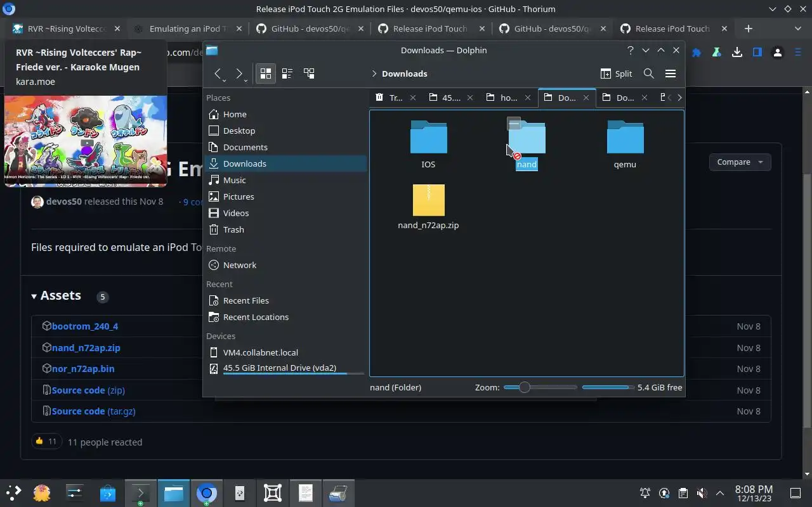Switch to 'Emulating an iPod' browser tab
This screenshot has height=507, width=812.
point(187,29)
